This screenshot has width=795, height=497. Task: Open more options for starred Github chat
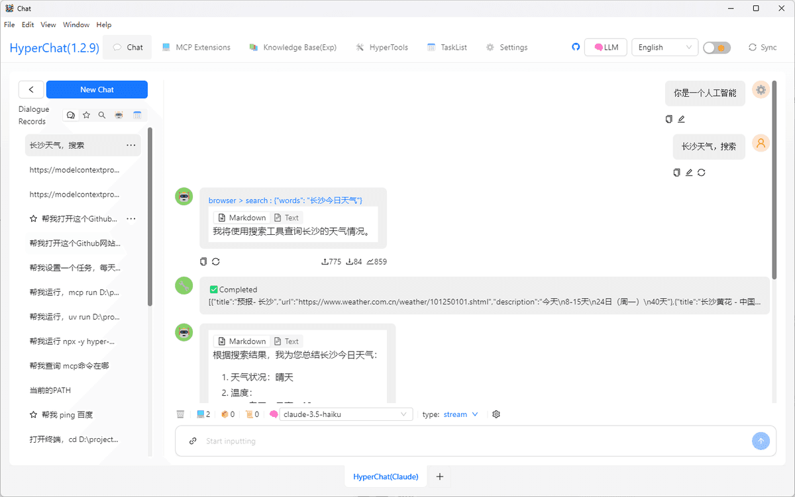131,218
